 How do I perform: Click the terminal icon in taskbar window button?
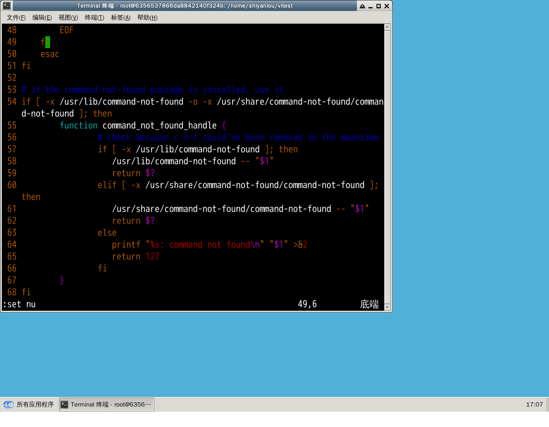point(65,405)
